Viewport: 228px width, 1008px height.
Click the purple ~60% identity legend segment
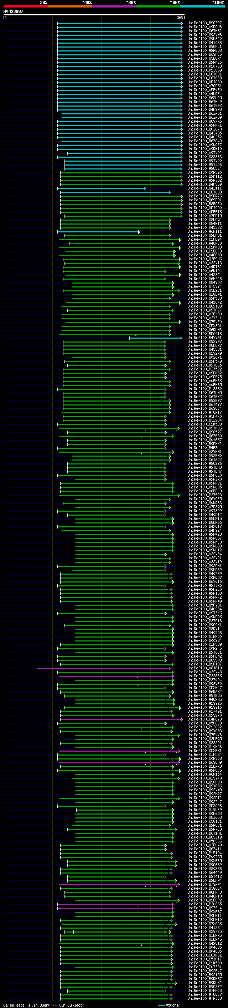tap(114, 6)
